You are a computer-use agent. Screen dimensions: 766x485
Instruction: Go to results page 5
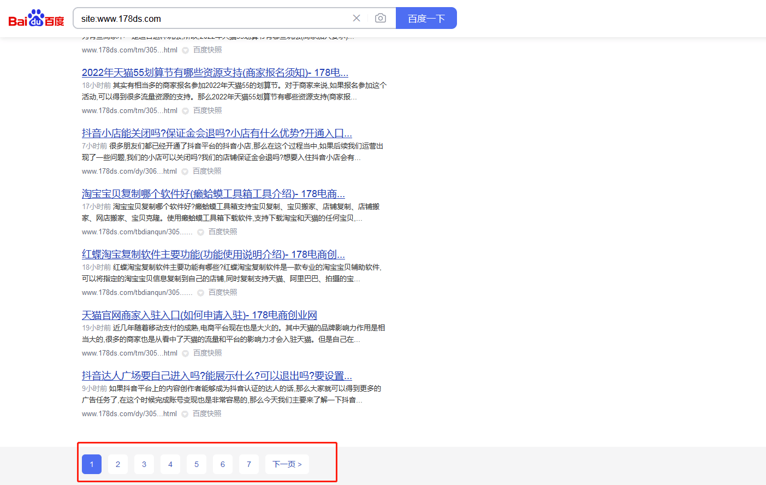[197, 464]
